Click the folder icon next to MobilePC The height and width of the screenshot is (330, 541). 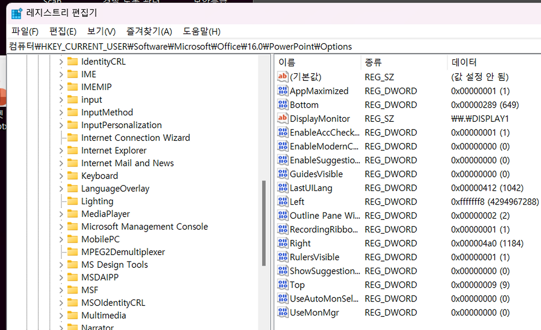pos(73,239)
